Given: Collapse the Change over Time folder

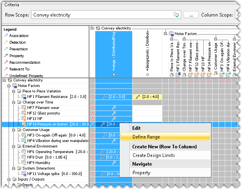Looking at the screenshot, I should 14,102.
